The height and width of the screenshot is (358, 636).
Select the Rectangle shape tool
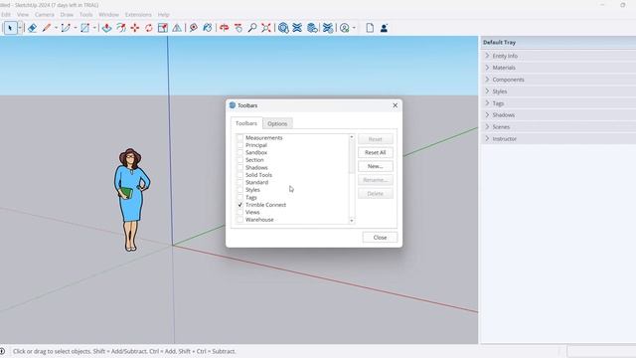click(x=84, y=28)
